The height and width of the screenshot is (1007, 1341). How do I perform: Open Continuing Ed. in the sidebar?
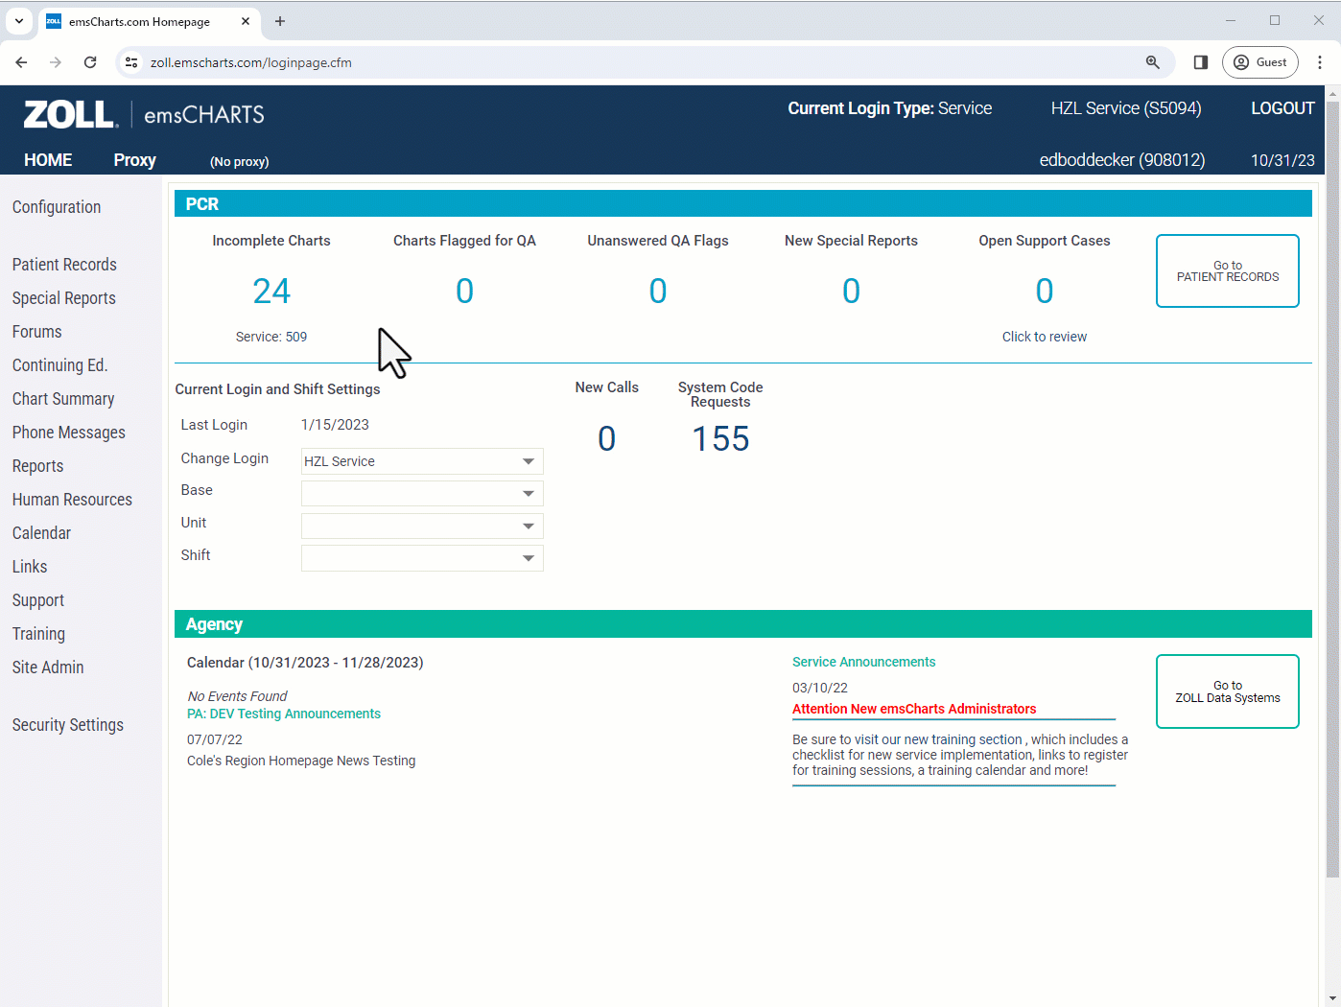pos(59,365)
